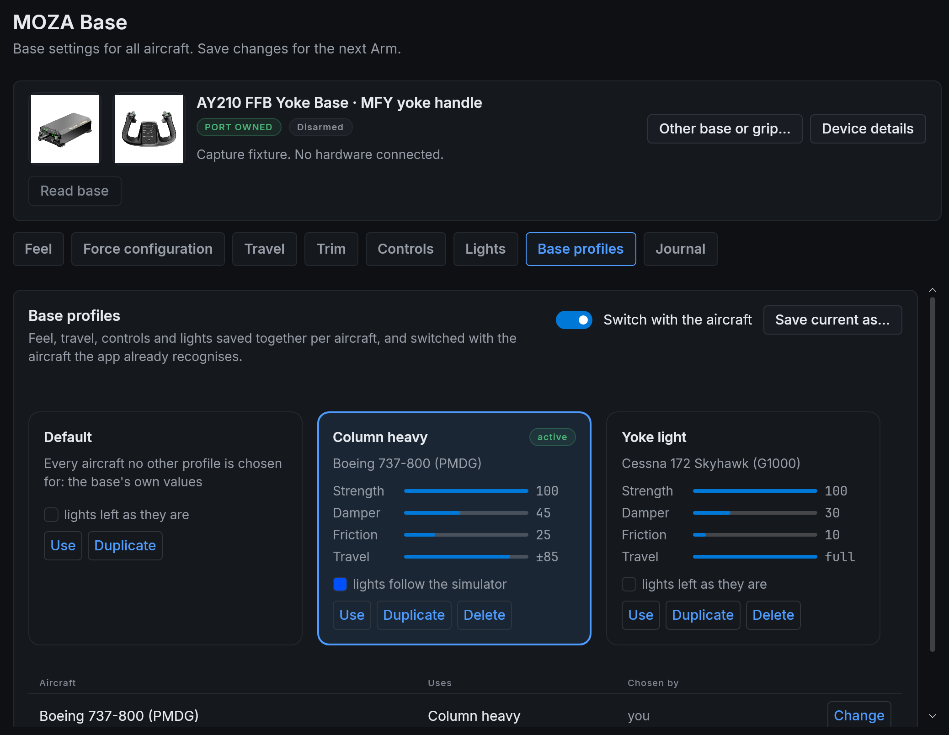Image resolution: width=949 pixels, height=735 pixels.
Task: Go to the Trim tab
Action: 331,249
